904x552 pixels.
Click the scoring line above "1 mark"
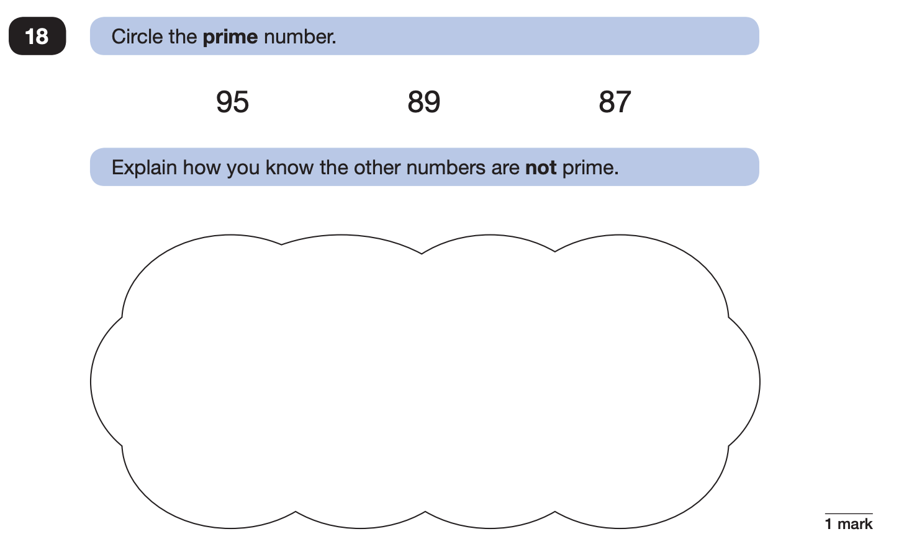(x=849, y=514)
